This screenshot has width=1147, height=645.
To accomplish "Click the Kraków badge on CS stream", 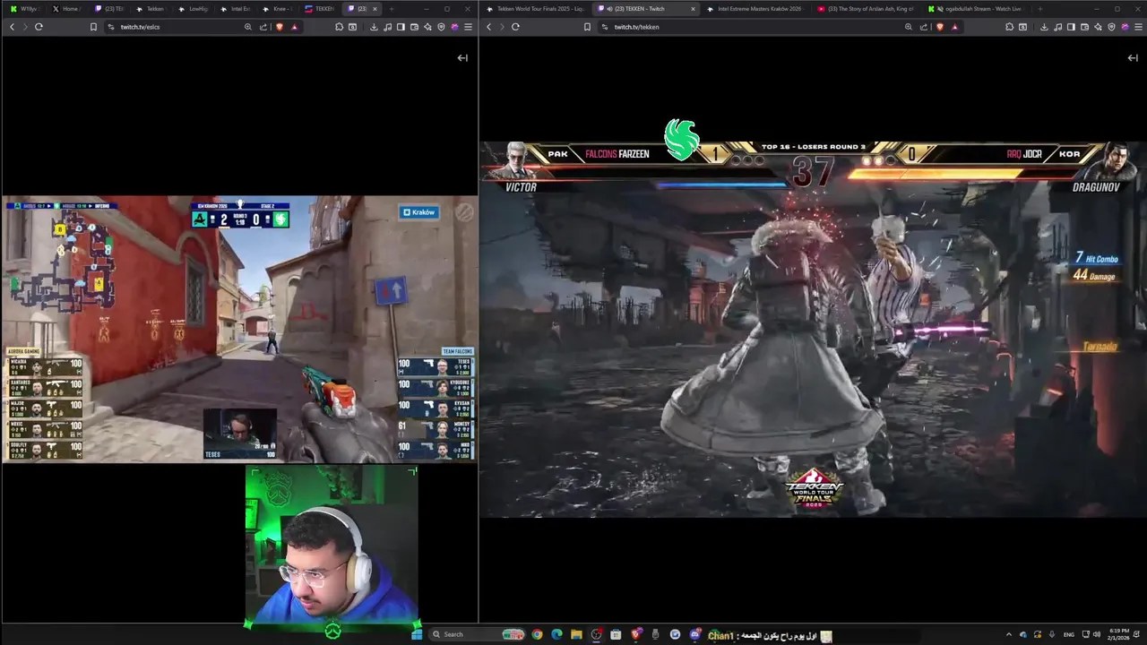I will [419, 212].
